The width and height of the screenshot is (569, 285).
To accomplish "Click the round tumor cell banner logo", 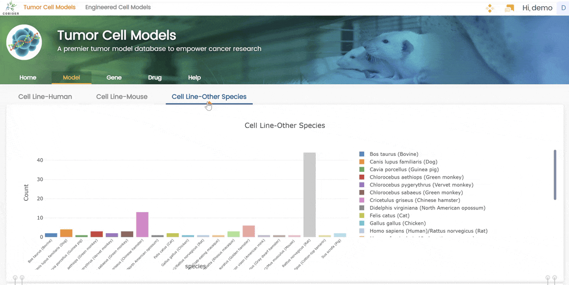I will click(x=24, y=43).
